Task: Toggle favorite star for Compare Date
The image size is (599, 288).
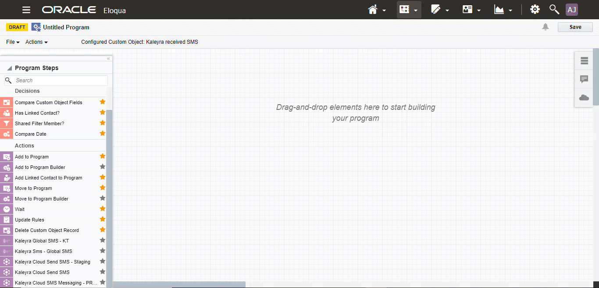Action: (103, 133)
